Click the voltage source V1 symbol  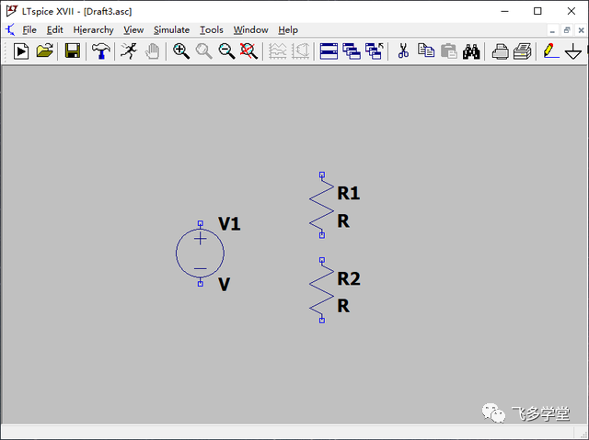click(x=201, y=254)
